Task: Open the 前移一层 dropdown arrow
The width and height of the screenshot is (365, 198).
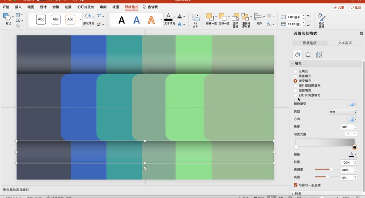Action: pos(216,17)
